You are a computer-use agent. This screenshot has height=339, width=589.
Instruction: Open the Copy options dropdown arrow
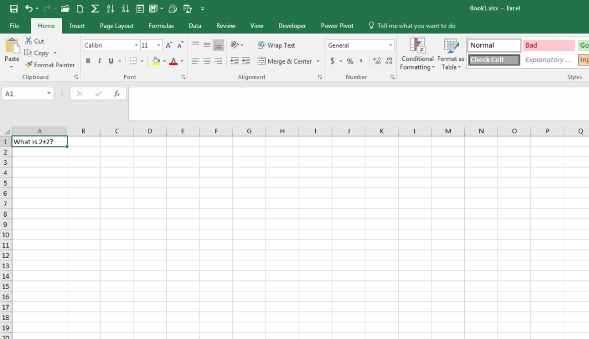click(x=55, y=53)
